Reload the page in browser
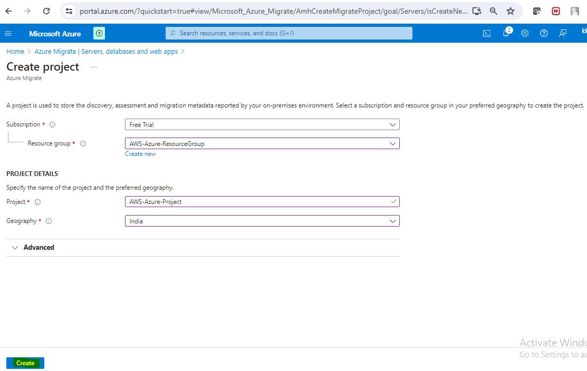This screenshot has height=371, width=587. tap(46, 11)
